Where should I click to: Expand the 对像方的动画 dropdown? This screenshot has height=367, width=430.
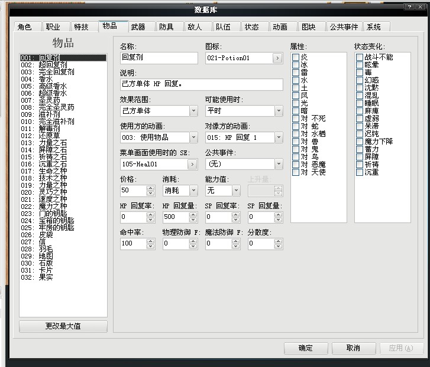(279, 137)
